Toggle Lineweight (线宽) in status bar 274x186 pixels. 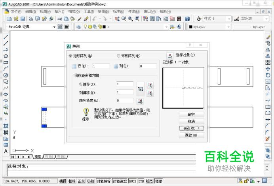(x=149, y=181)
